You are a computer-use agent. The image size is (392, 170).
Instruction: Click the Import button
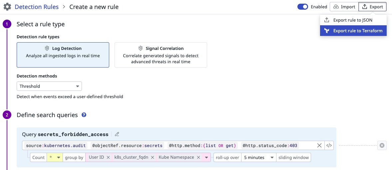pos(344,7)
